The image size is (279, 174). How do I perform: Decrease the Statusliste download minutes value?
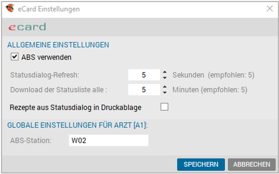pyautogui.click(x=165, y=92)
